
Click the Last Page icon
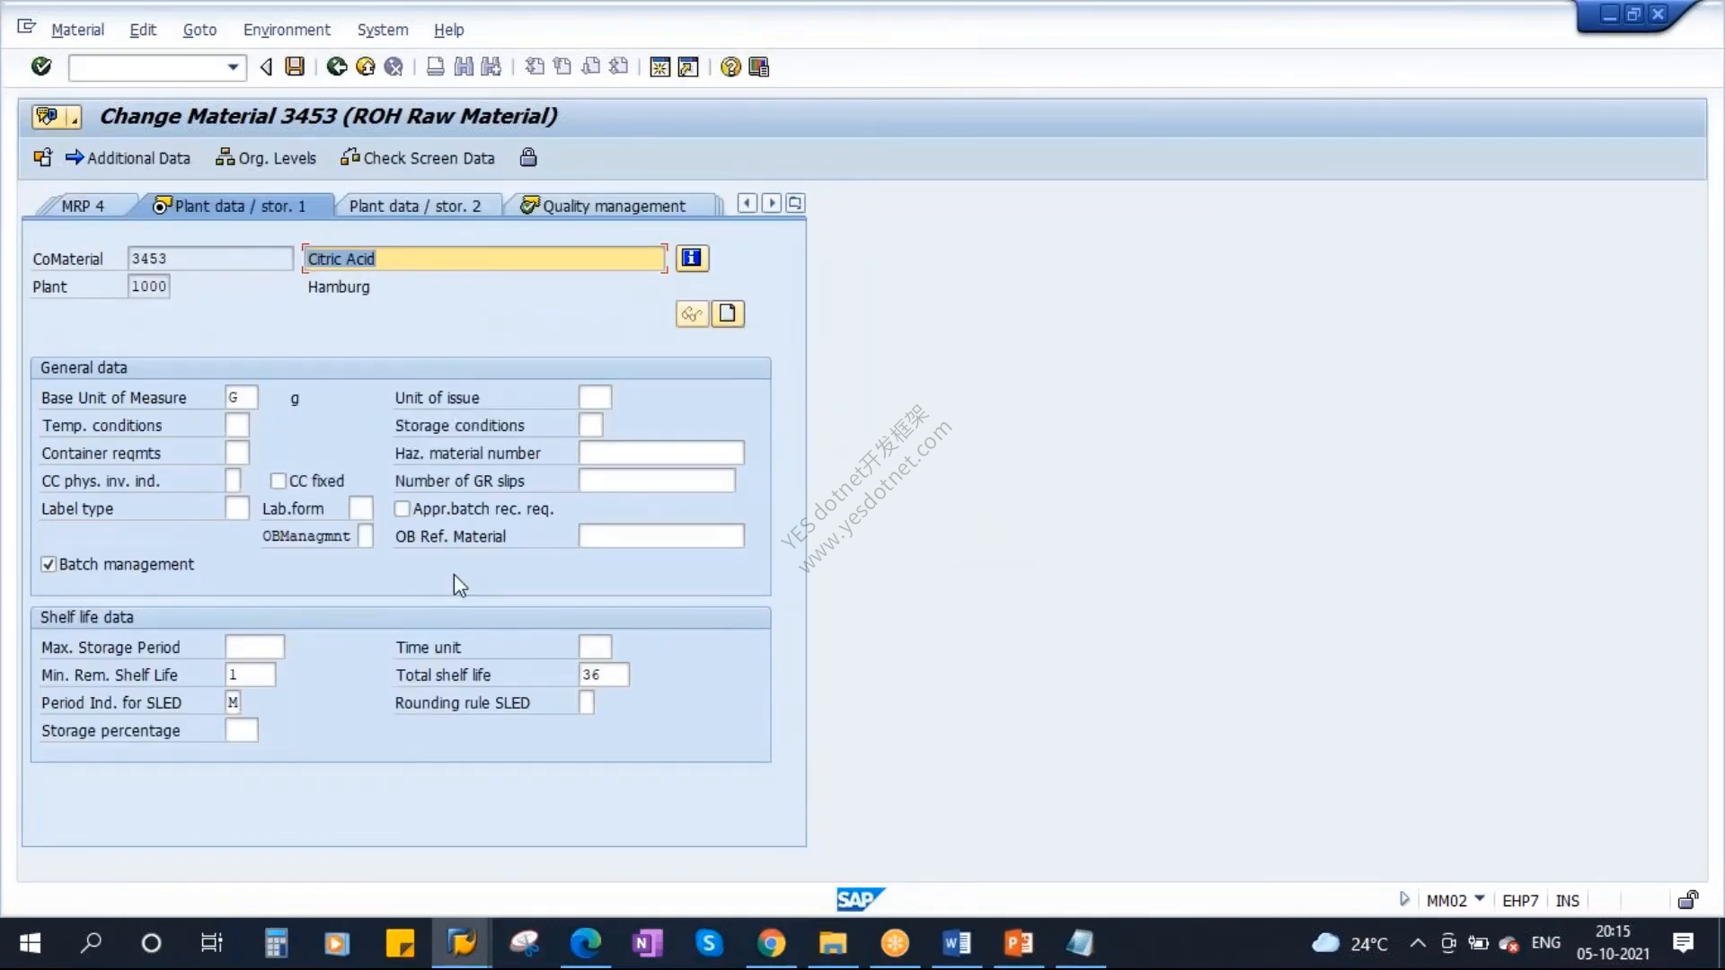[x=619, y=66]
